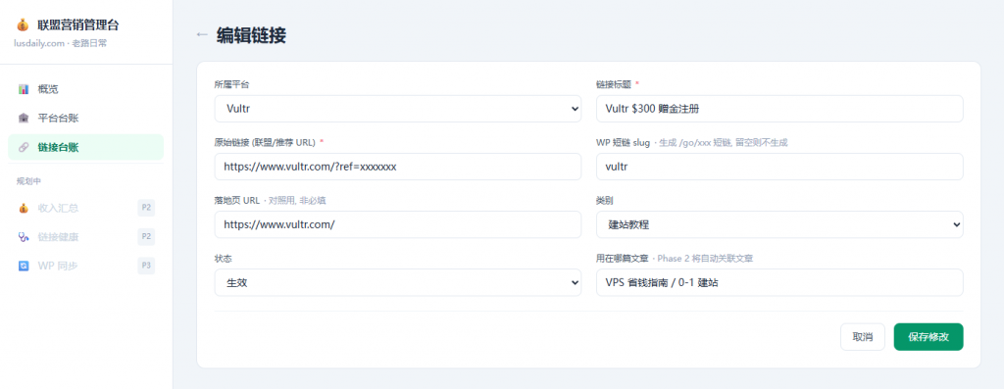Click the 联盟营销管理台 title text

pos(78,25)
